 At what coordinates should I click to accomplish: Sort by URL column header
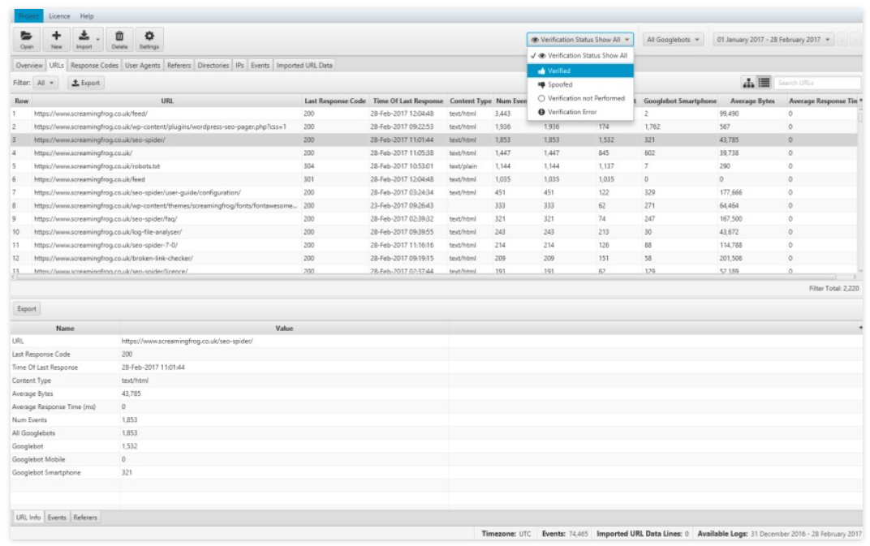click(x=167, y=101)
